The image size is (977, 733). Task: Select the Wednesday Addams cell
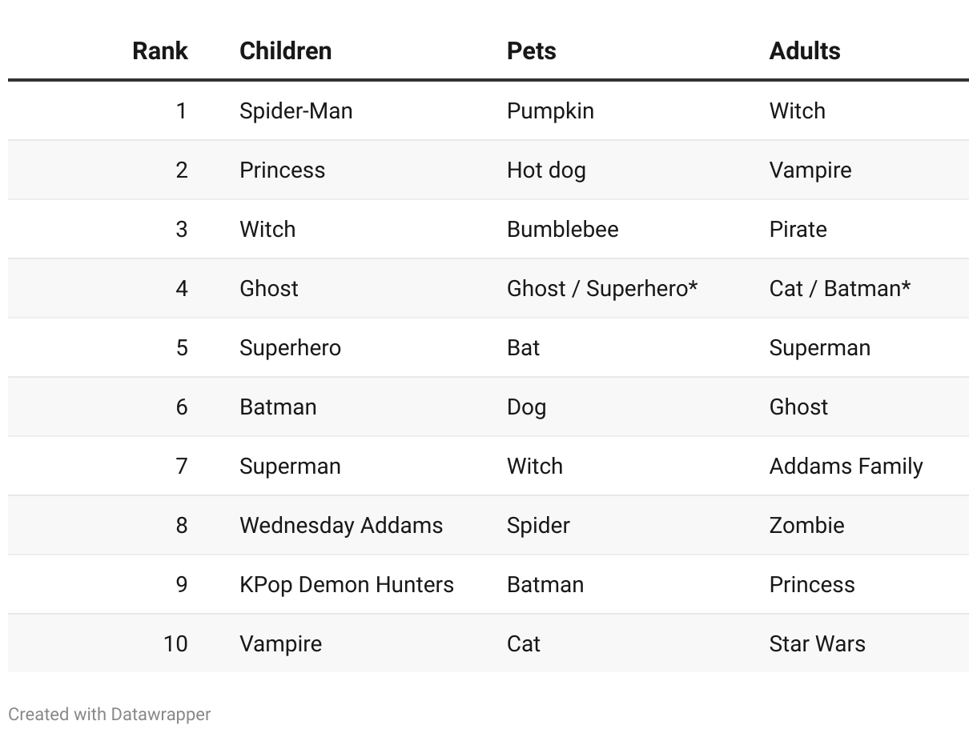pyautogui.click(x=340, y=525)
